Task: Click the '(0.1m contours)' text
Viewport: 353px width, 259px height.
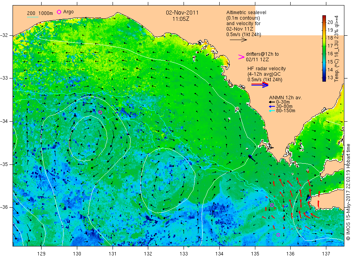Action: (243, 18)
